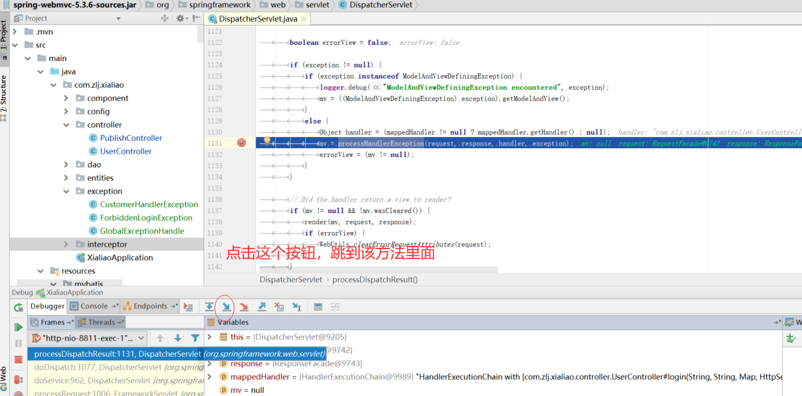This screenshot has height=396, width=802.
Task: Click the Run to Cursor icon
Action: pos(297,307)
